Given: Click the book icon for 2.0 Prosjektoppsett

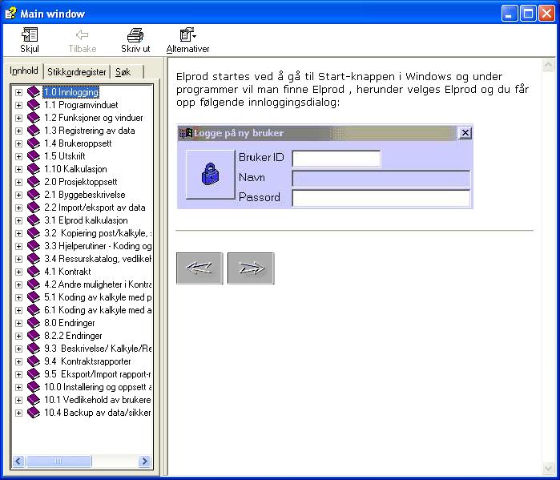Looking at the screenshot, I should pos(33,182).
